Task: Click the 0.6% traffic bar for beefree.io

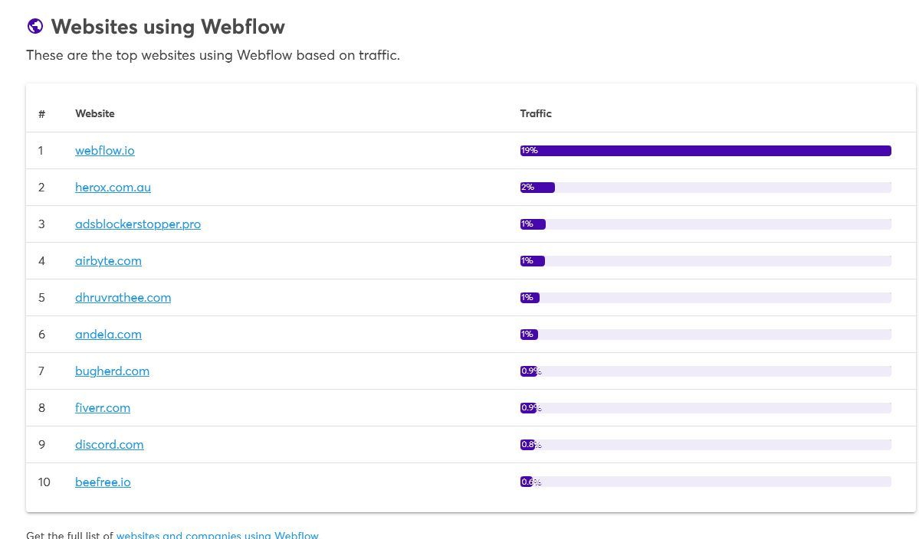Action: tap(706, 482)
